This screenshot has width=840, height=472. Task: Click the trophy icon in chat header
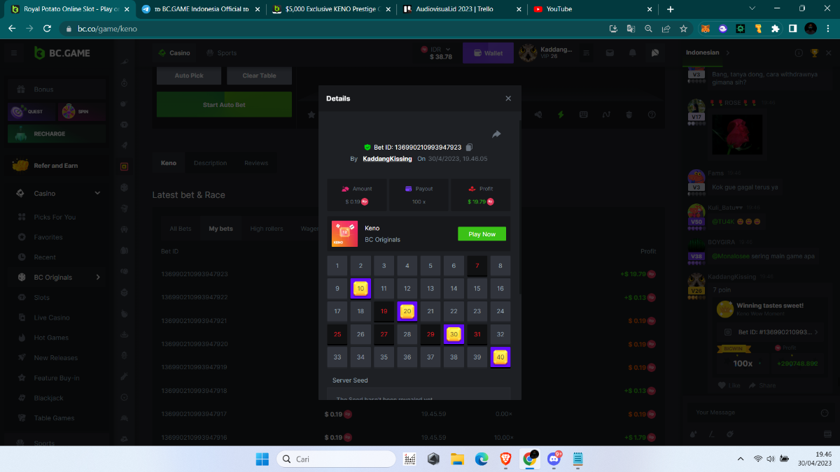click(x=814, y=53)
